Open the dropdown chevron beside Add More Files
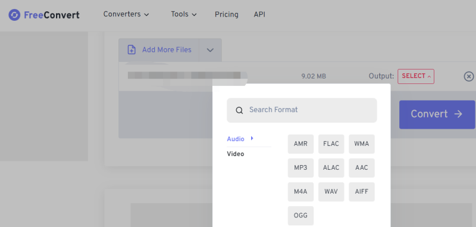The height and width of the screenshot is (227, 476). coord(210,50)
